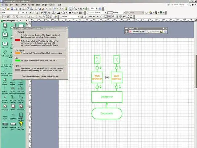Click the gray Ignored color swatch

[x=18, y=70]
